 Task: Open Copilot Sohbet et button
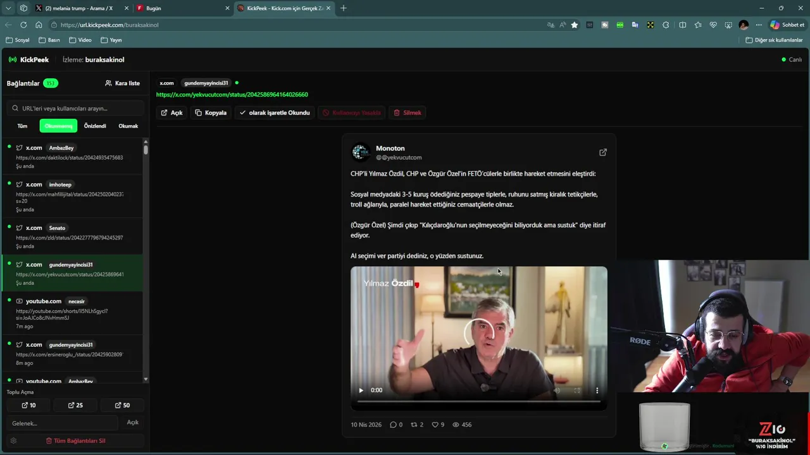point(787,25)
